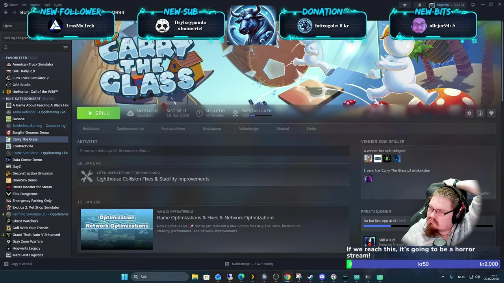
Task: Open the Hjem library home button
Action: [7, 26]
